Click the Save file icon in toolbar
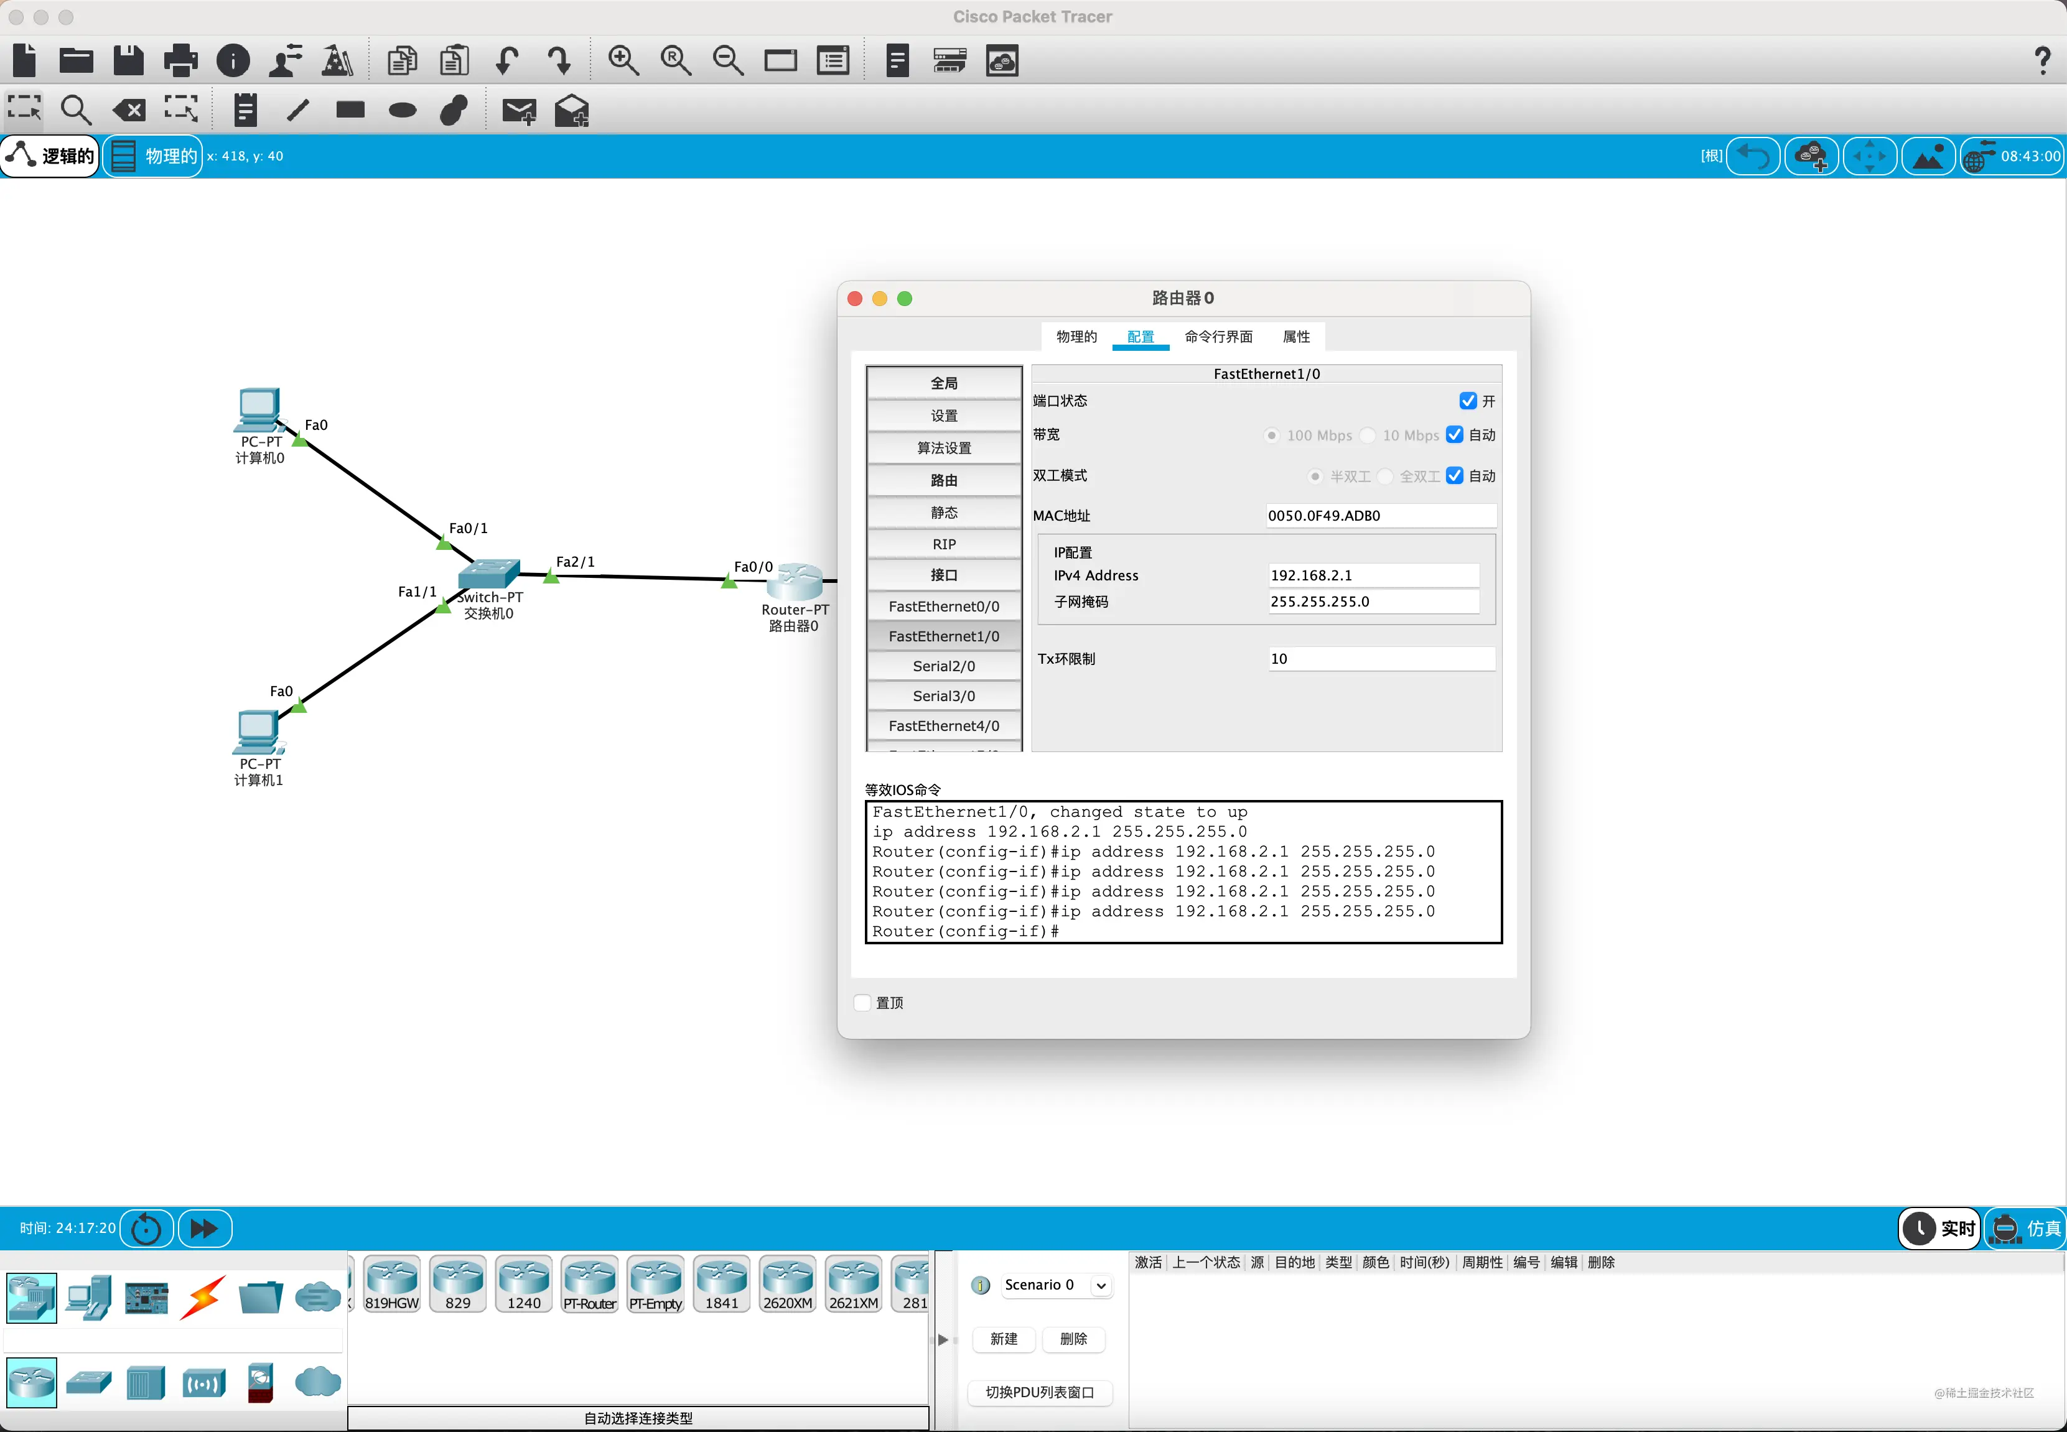The height and width of the screenshot is (1432, 2067). coord(128,60)
